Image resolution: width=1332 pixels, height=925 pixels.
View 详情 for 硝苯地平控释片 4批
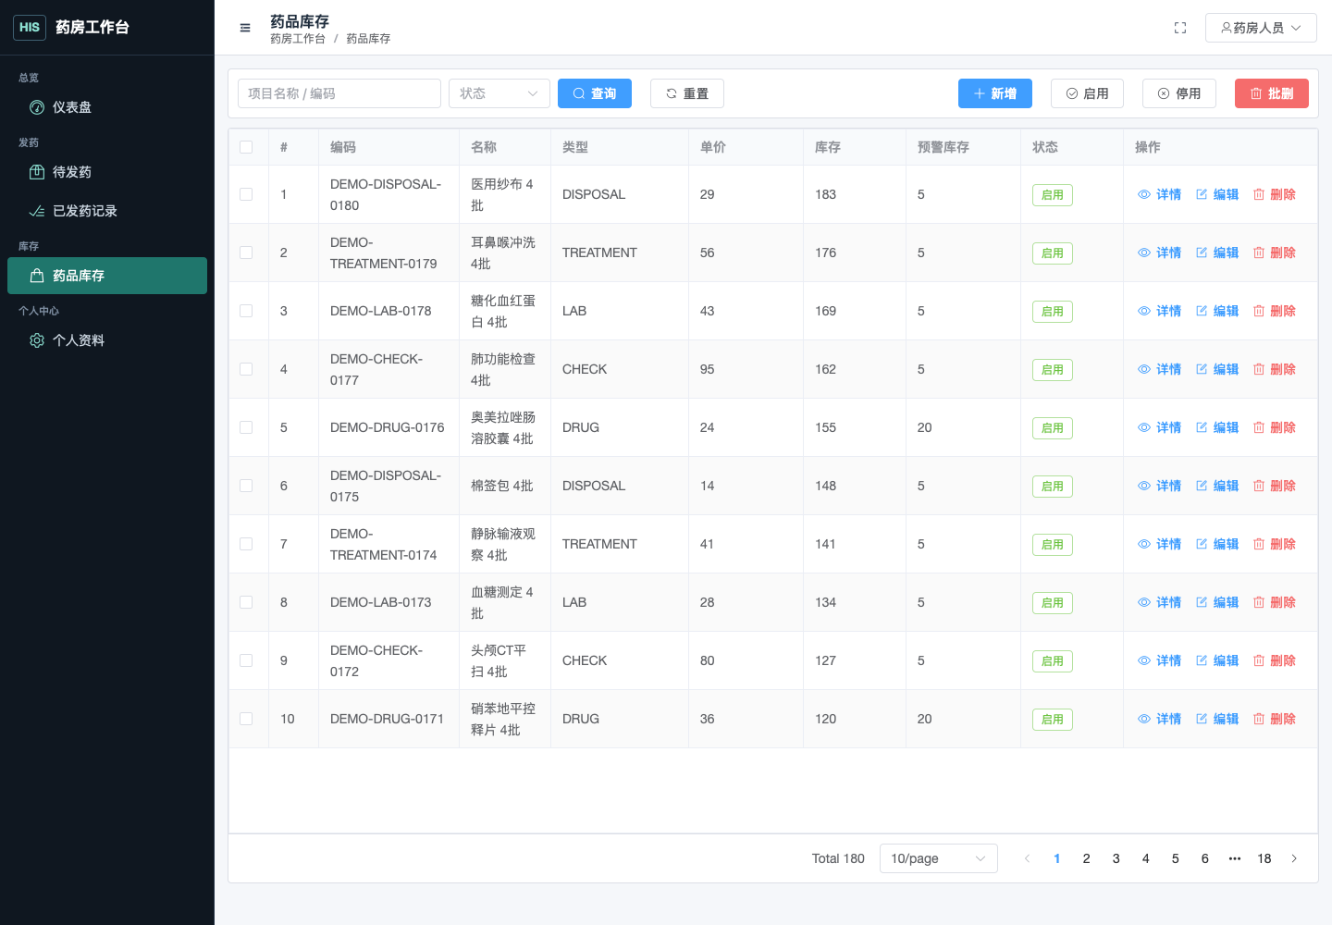click(x=1160, y=719)
